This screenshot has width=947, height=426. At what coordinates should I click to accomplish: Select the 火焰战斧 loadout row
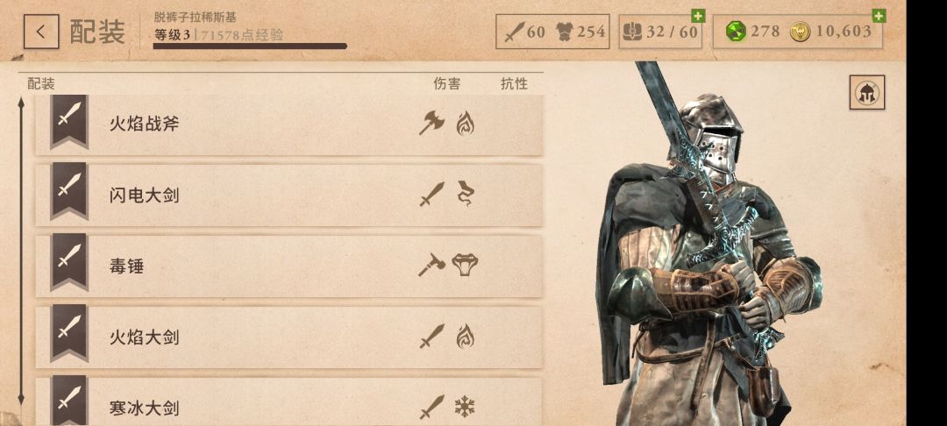coord(288,124)
